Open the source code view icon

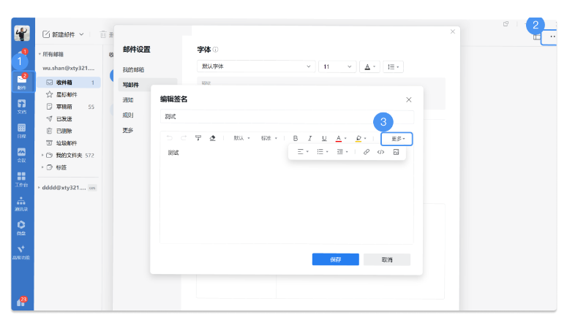380,152
